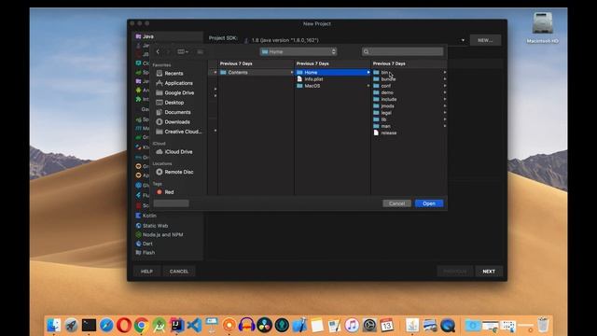Select the Contents folder

coord(256,73)
